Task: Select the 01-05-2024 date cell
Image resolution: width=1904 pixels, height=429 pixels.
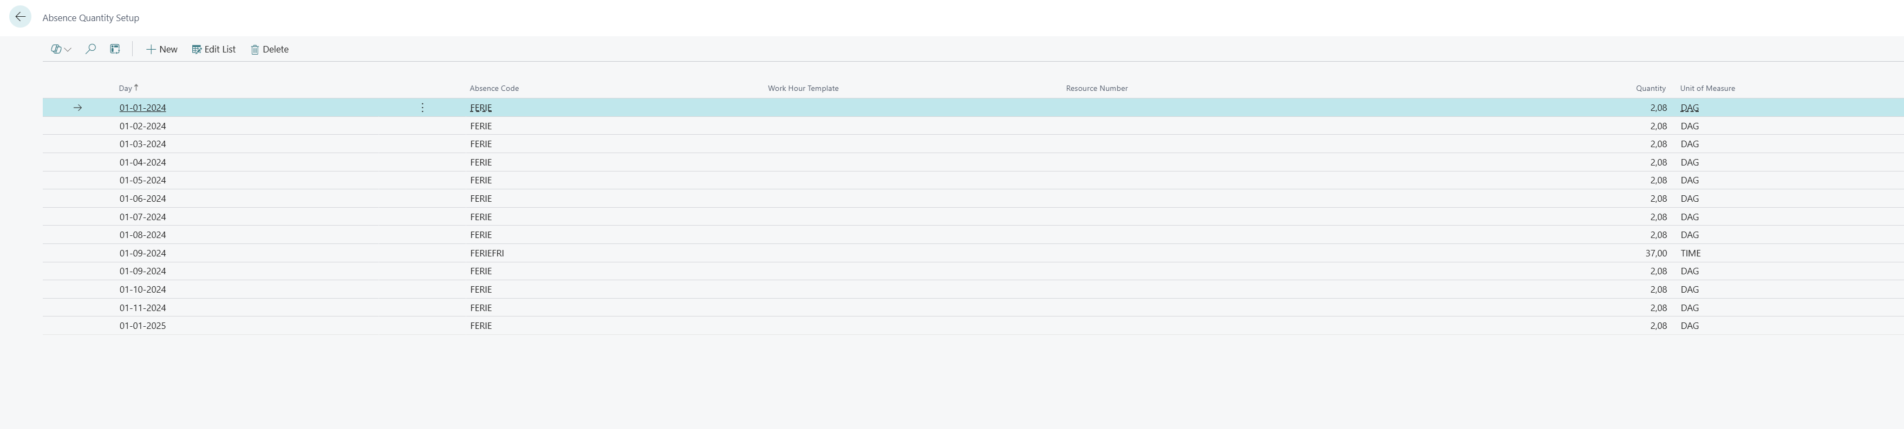Action: [142, 180]
